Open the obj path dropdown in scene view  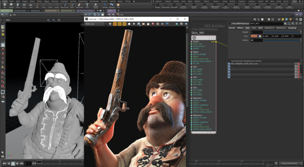(x=81, y=15)
